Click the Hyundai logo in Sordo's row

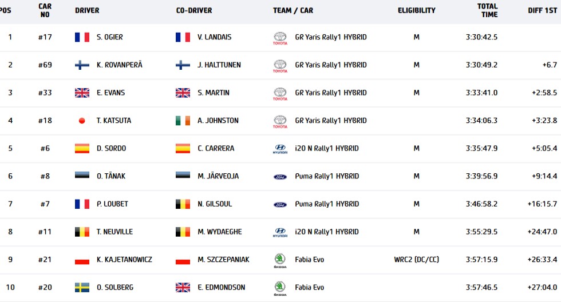click(x=280, y=149)
